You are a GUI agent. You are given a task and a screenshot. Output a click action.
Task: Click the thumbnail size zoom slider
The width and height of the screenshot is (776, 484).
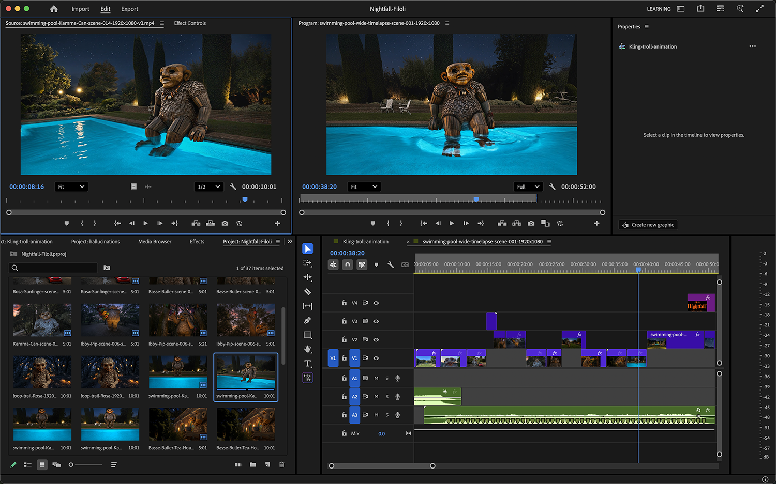pos(86,465)
